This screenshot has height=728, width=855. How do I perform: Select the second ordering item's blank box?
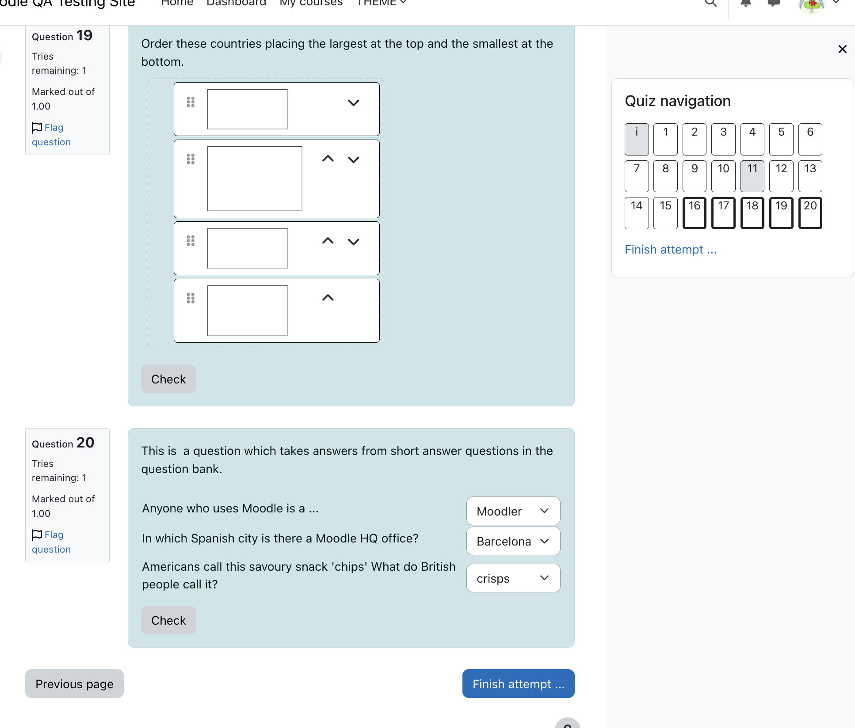[255, 178]
